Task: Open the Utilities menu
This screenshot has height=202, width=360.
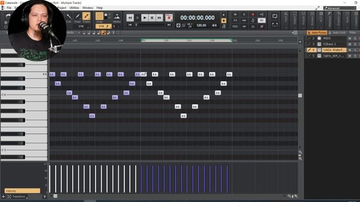Action: [x=74, y=7]
